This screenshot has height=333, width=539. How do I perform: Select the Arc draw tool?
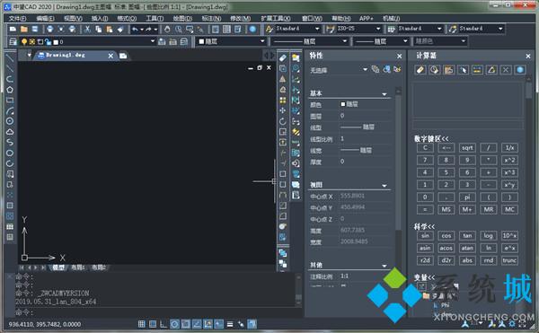pyautogui.click(x=10, y=111)
